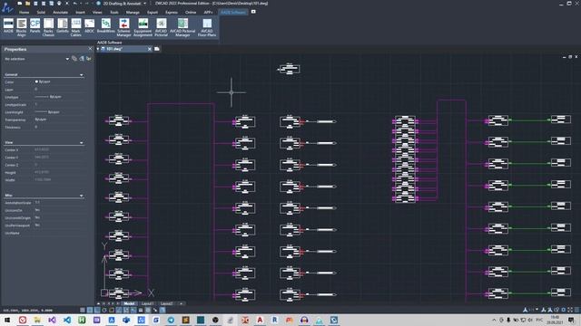Click the new drawing tab icon beside 101.dwg
Image resolution: width=581 pixels, height=326 pixels.
pyautogui.click(x=157, y=49)
